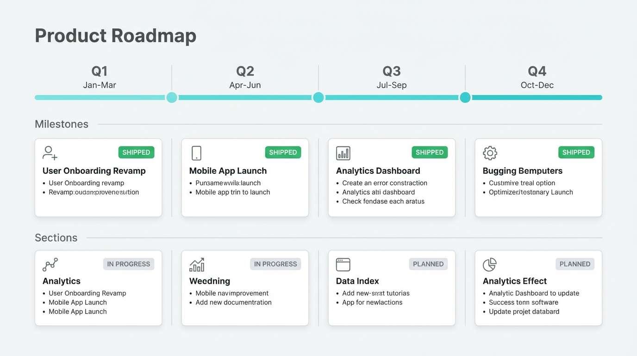Image resolution: width=637 pixels, height=356 pixels.
Task: Click the user onboarding person icon
Action: 49,153
